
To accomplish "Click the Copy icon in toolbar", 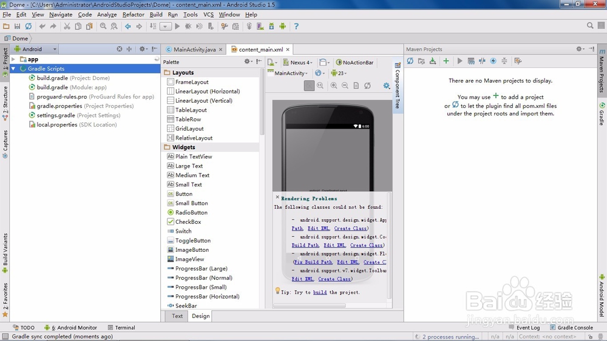I will [78, 26].
